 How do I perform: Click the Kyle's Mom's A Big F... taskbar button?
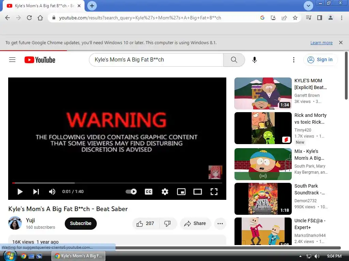pos(78,256)
